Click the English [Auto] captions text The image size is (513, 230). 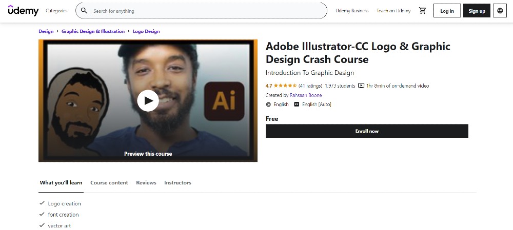[x=317, y=104]
